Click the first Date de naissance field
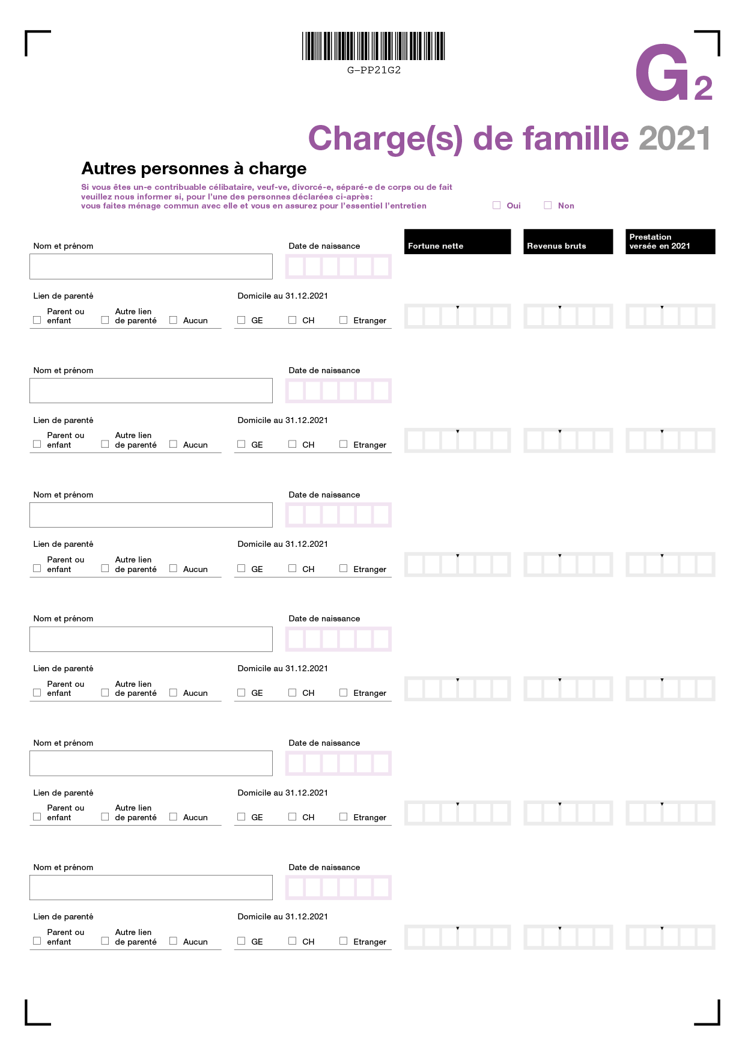Image resolution: width=745 pixels, height=1054 pixels. click(x=339, y=266)
